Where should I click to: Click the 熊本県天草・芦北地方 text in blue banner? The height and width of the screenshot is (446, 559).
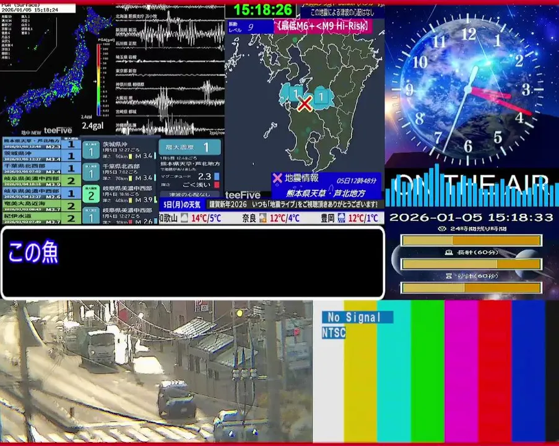(x=326, y=193)
